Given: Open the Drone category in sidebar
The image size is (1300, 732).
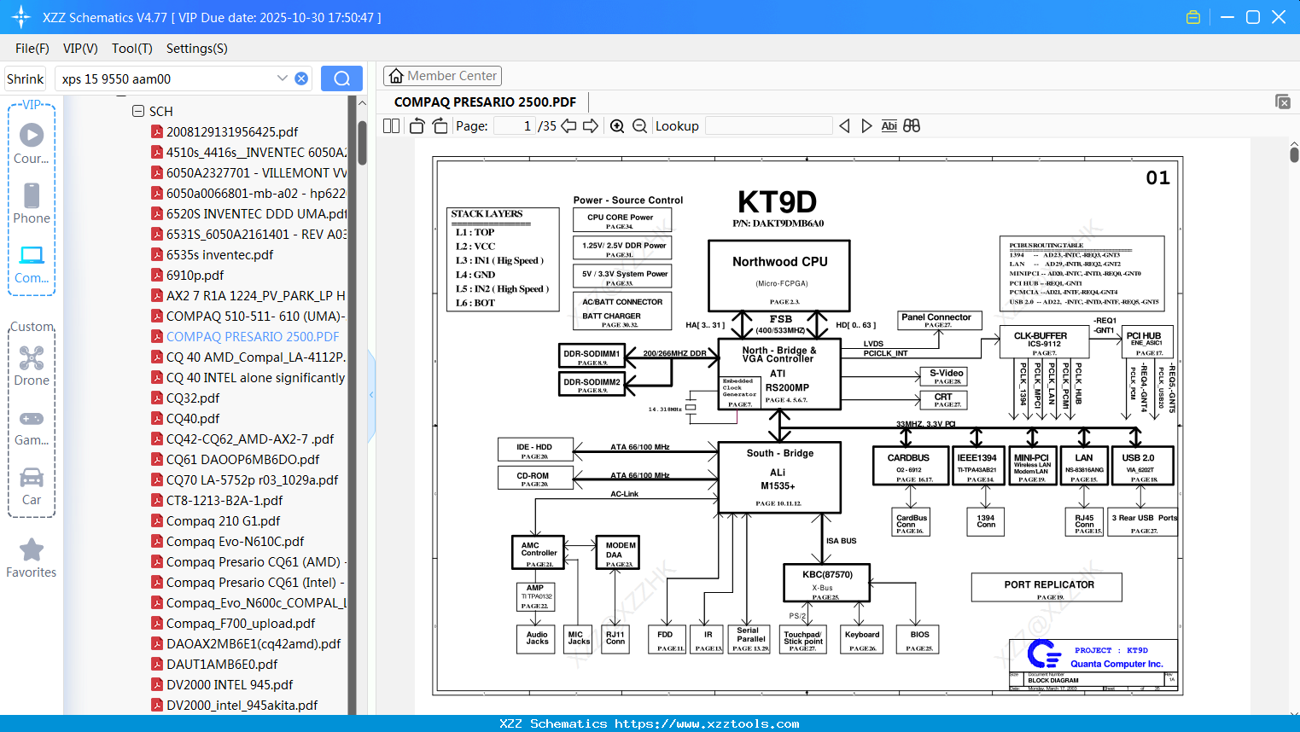Looking at the screenshot, I should tap(32, 366).
